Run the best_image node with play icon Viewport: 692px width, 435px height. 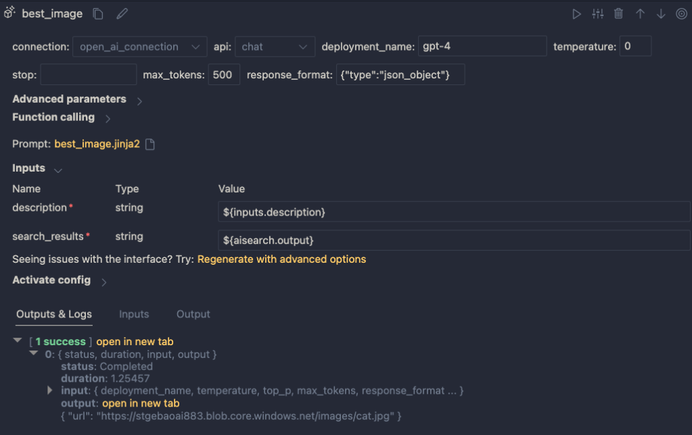pyautogui.click(x=576, y=14)
